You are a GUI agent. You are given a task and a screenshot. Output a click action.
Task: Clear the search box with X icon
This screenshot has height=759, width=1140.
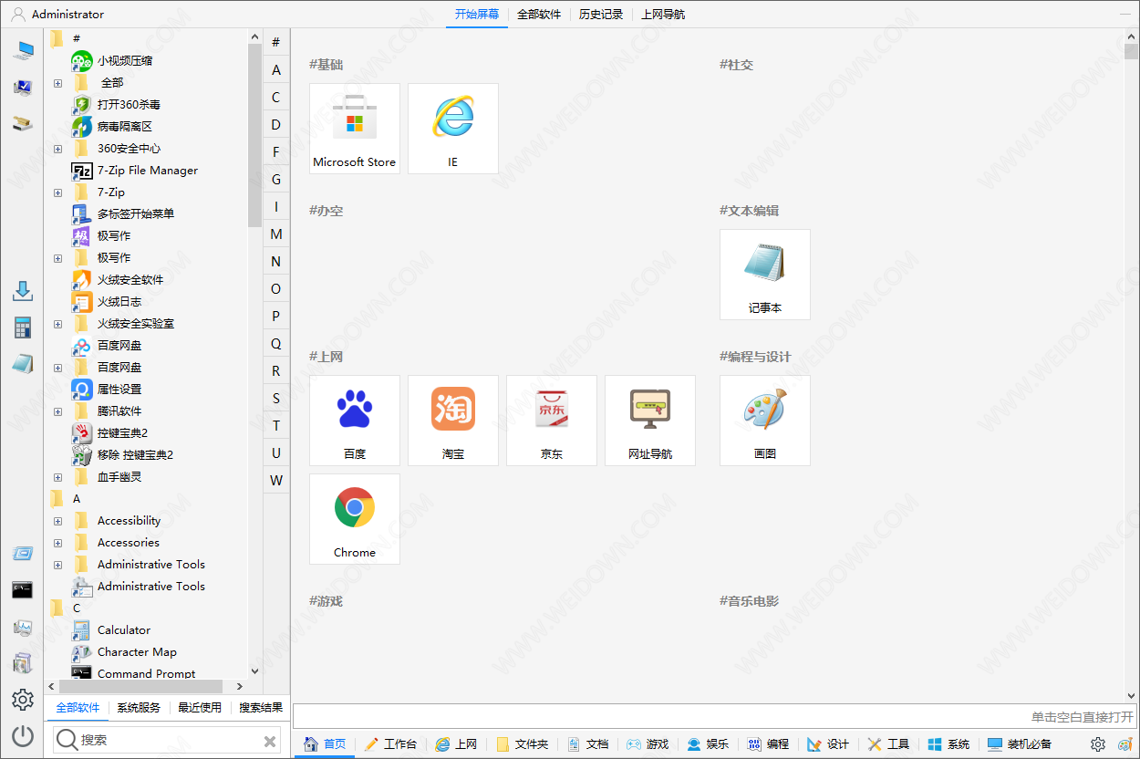click(270, 741)
